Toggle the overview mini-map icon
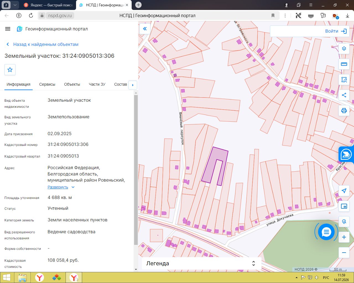Screen dimensions: 354x283 344,206
